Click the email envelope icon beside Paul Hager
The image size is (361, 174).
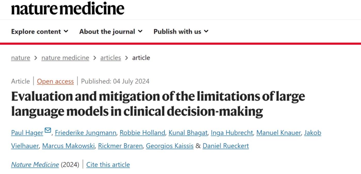[x=48, y=130]
